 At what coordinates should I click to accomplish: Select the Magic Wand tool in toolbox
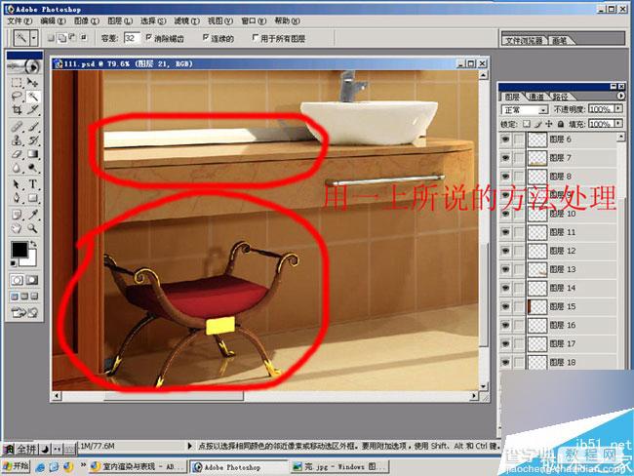(33, 97)
